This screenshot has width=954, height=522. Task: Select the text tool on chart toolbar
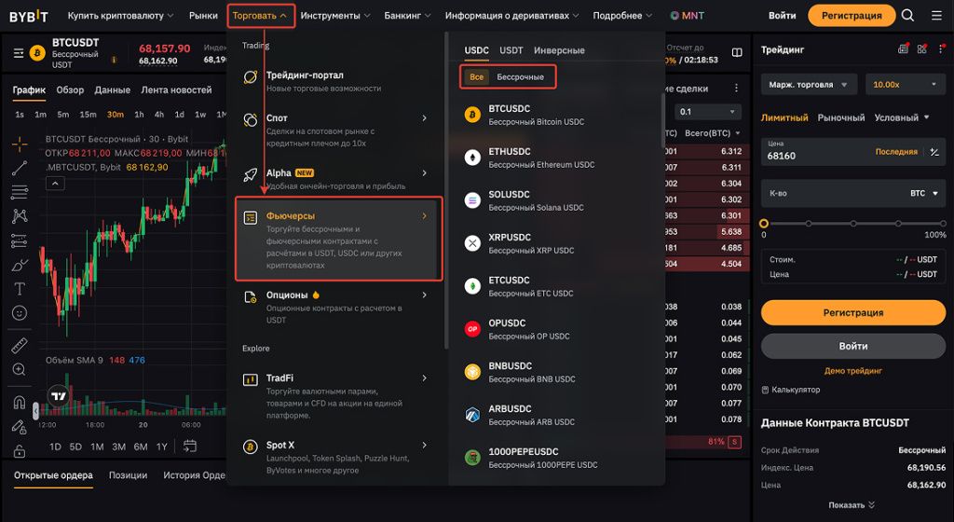point(20,288)
